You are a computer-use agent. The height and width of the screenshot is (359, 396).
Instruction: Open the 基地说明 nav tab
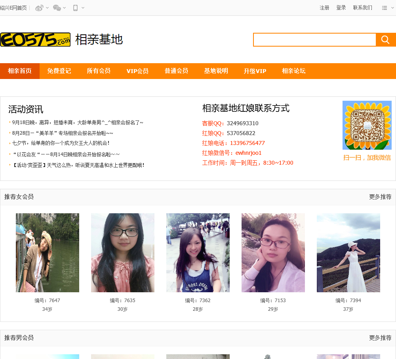coord(216,71)
